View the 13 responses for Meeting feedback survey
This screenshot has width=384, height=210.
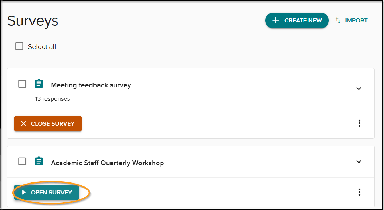[52, 98]
